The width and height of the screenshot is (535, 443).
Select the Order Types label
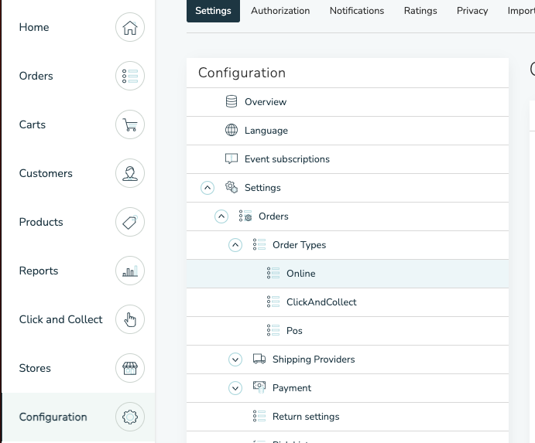[299, 245]
